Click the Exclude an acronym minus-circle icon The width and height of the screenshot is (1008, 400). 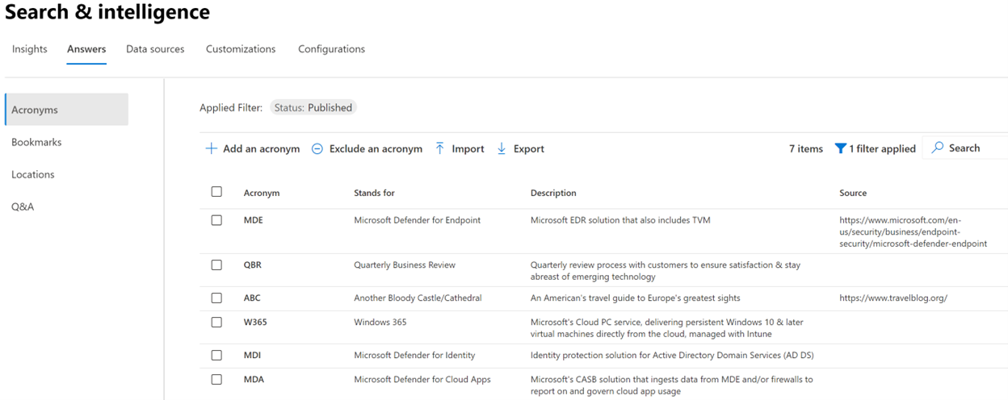coord(317,148)
